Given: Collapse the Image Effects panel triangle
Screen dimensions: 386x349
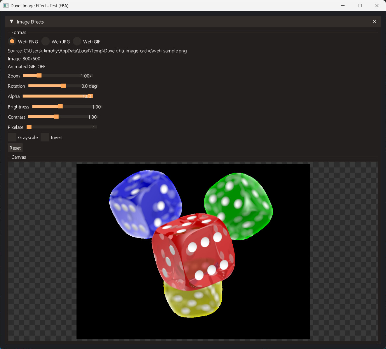Looking at the screenshot, I should pyautogui.click(x=12, y=22).
